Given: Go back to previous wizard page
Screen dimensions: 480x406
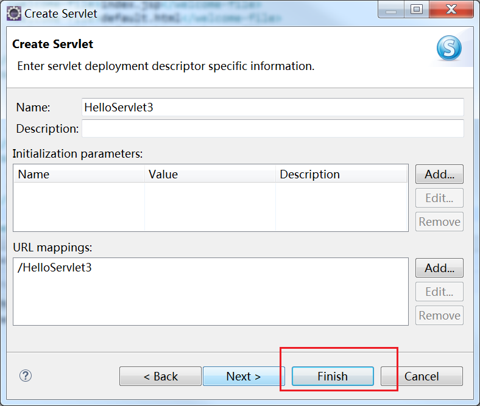Looking at the screenshot, I should pos(160,376).
